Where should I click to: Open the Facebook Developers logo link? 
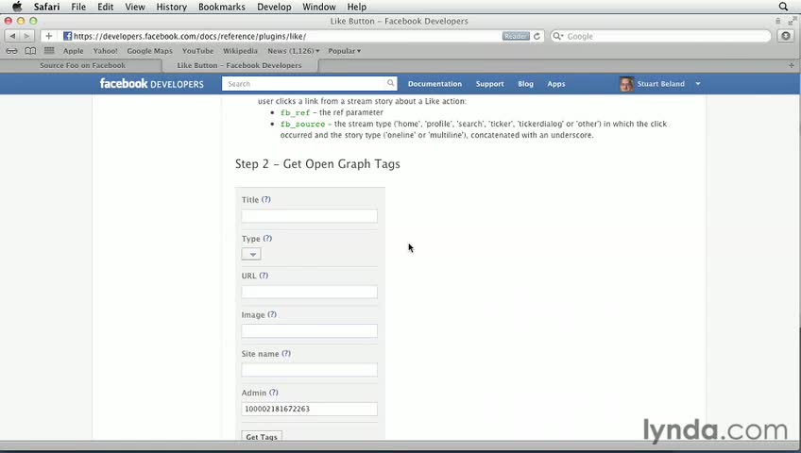pos(152,84)
